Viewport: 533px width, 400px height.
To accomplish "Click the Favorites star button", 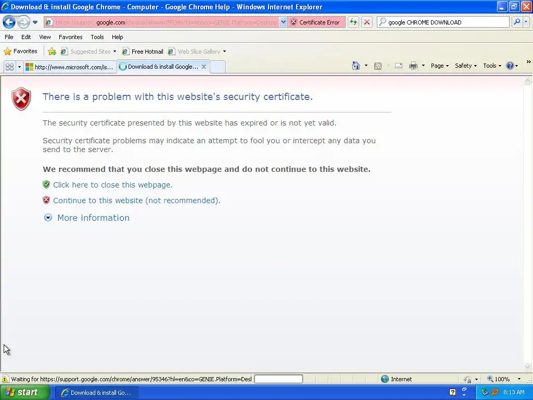I will tap(20, 52).
